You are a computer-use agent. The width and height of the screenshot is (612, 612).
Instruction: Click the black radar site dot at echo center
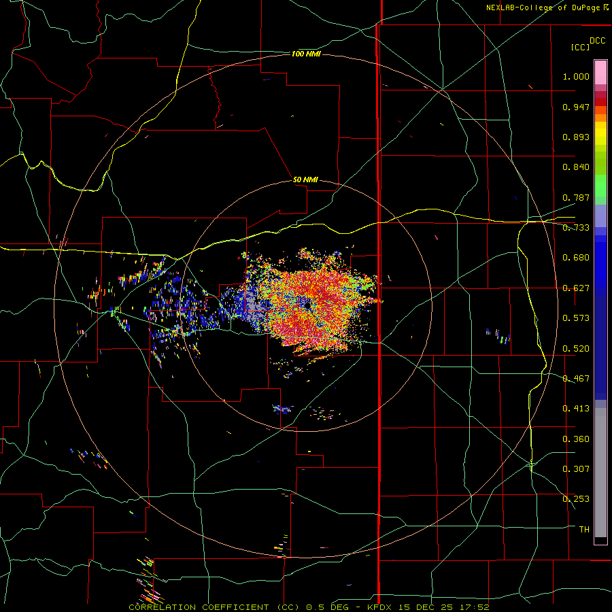click(x=308, y=305)
